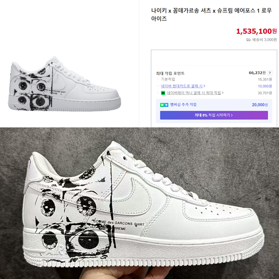Click the 20,000원 membership bonus amount
The width and height of the screenshot is (279, 279).
(260, 105)
